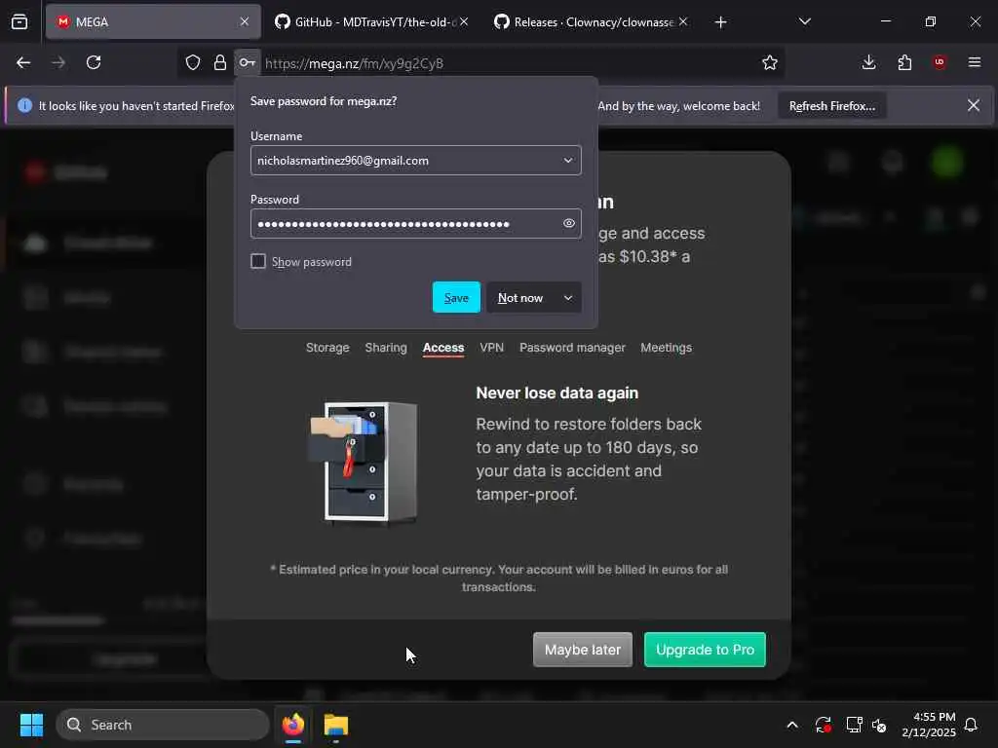Choose Not now in password prompt
998x748 pixels.
coord(520,298)
